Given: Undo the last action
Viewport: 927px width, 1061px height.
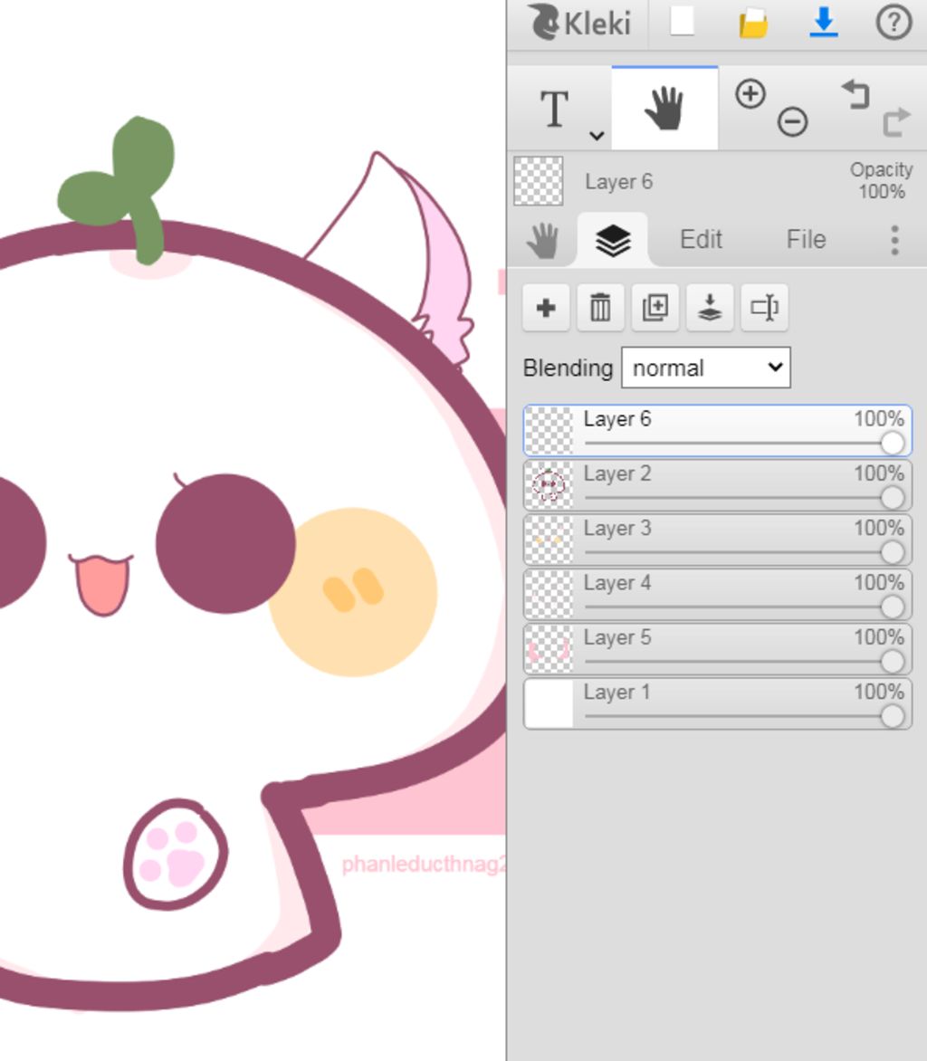Looking at the screenshot, I should [x=855, y=93].
